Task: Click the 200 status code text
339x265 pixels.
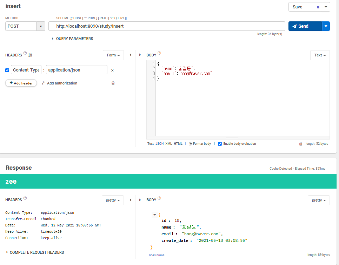Action: pyautogui.click(x=11, y=182)
